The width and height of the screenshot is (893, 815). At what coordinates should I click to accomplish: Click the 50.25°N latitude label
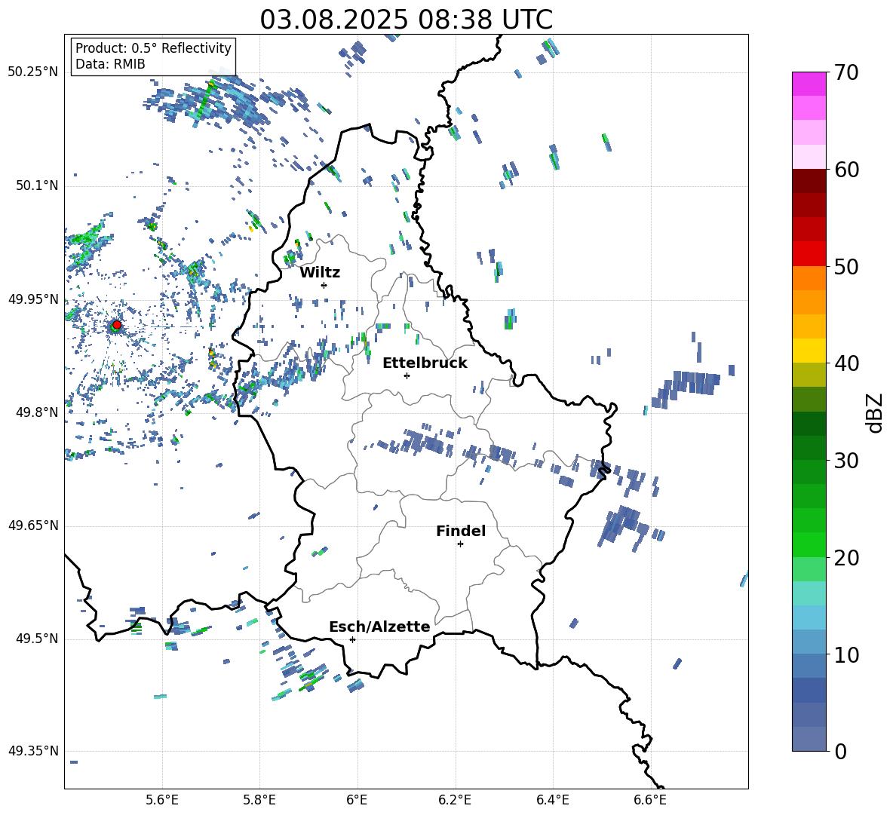point(33,72)
